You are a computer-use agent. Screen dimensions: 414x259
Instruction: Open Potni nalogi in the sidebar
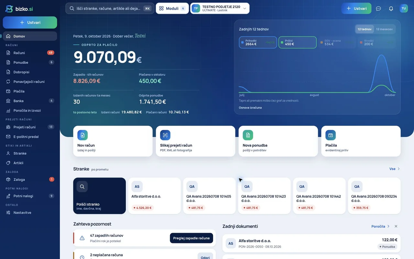click(30, 196)
